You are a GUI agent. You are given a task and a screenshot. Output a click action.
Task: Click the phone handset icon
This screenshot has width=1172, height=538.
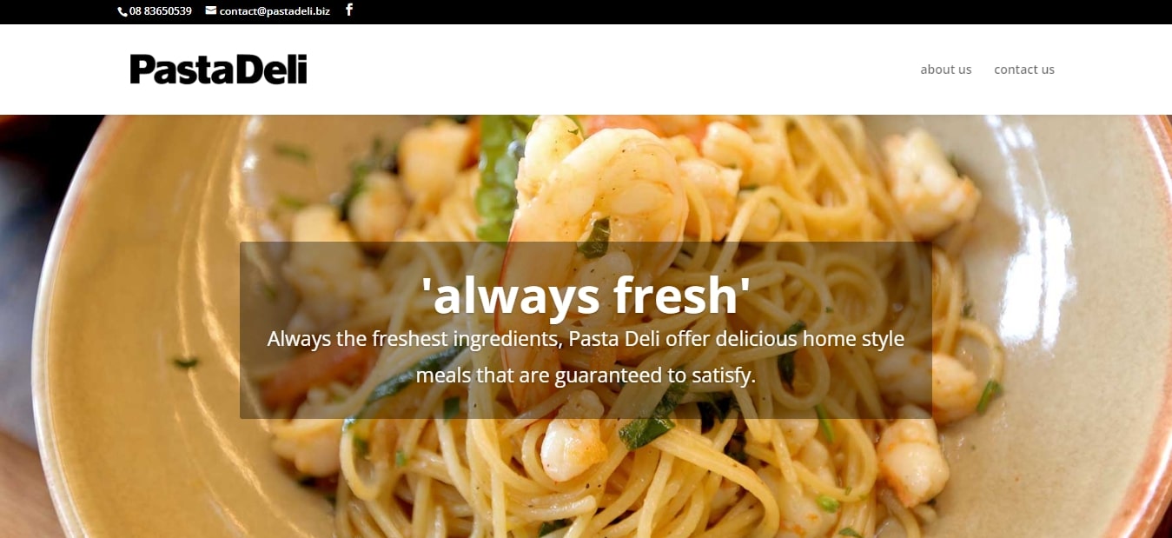[x=122, y=11]
